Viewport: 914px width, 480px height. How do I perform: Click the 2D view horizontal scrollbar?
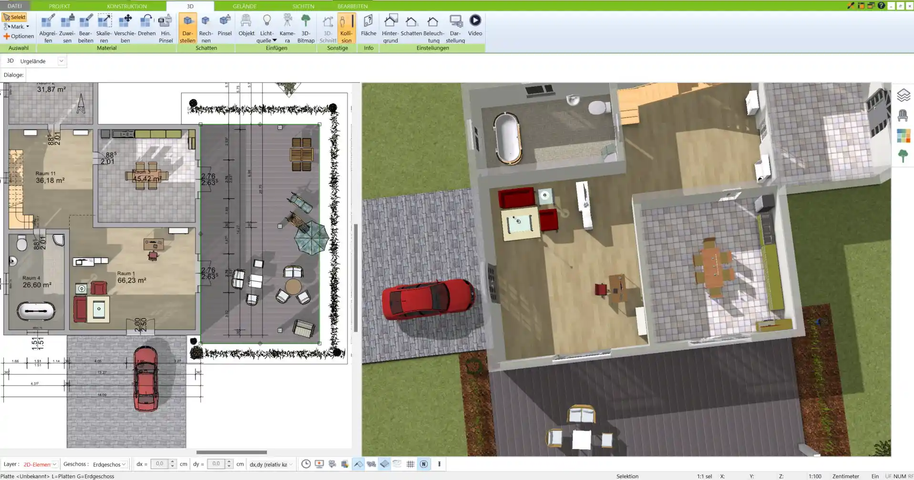(232, 452)
